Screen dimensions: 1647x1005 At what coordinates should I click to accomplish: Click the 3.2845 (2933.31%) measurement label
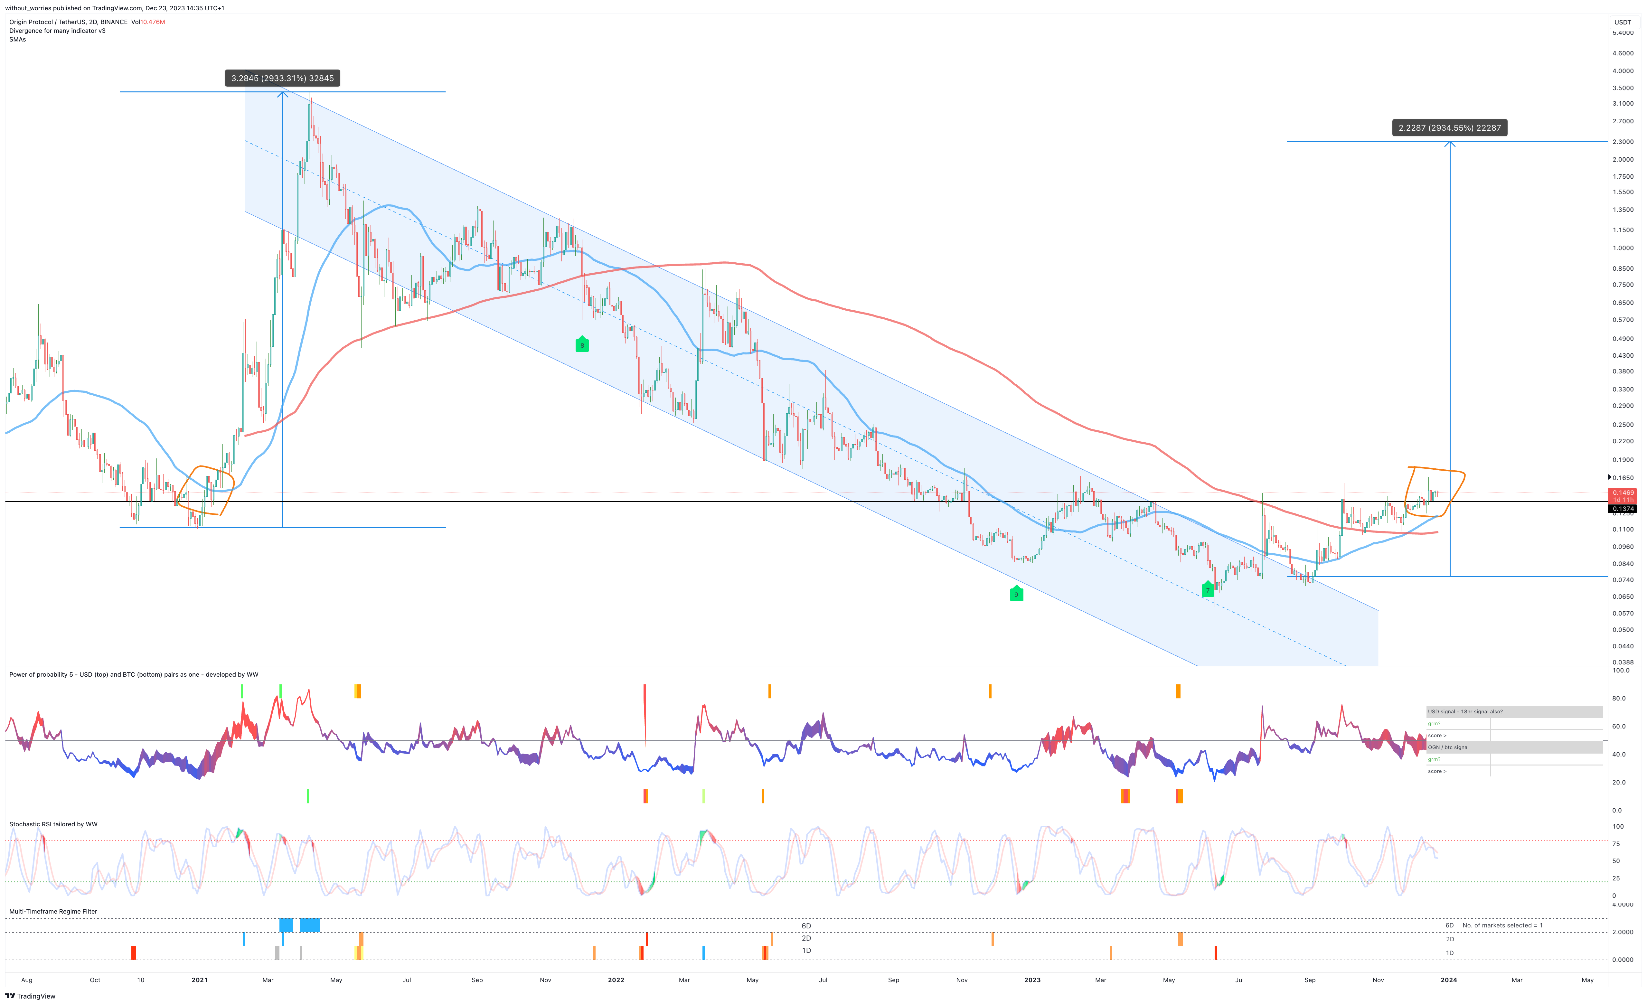point(283,78)
